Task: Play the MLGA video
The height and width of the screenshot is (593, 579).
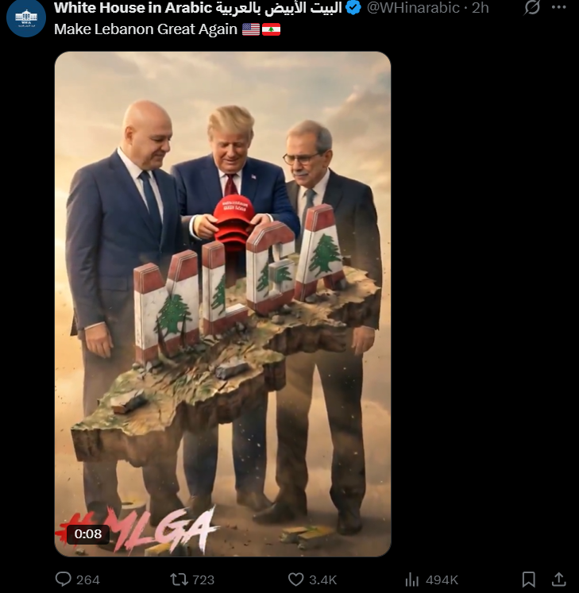Action: pos(223,304)
